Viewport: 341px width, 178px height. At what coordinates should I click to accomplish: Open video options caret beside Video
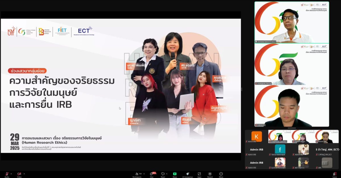[x=24, y=174]
